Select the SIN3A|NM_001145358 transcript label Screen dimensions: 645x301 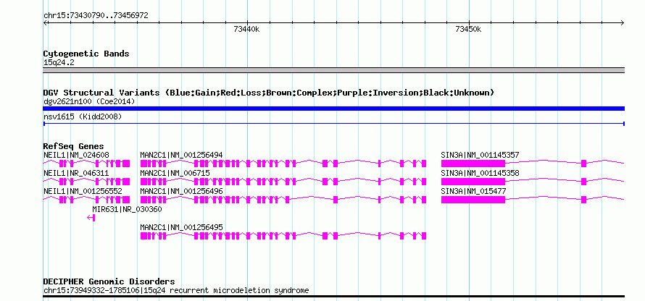pos(480,173)
